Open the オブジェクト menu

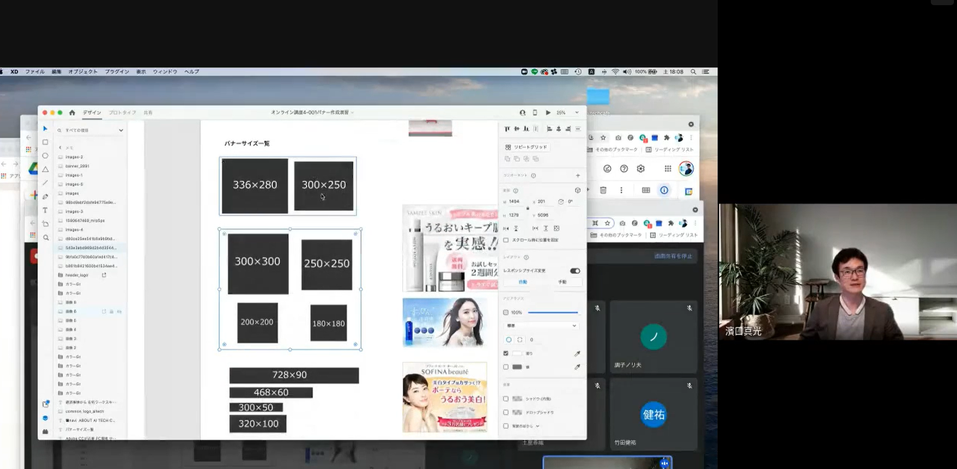click(x=83, y=72)
